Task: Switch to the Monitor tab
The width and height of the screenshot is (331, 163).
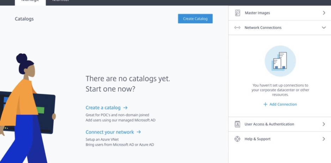Action: (x=61, y=1)
